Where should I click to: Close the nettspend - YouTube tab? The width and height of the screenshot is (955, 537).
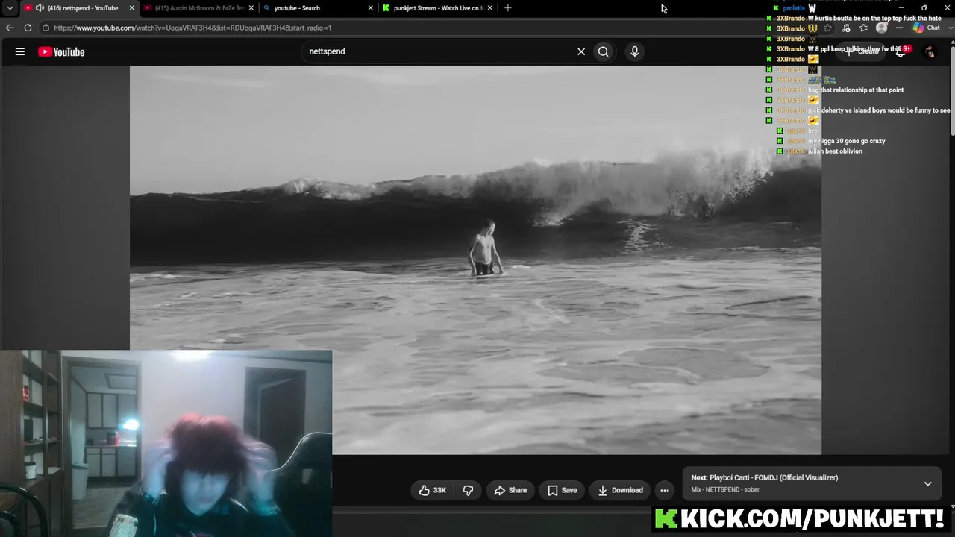132,8
